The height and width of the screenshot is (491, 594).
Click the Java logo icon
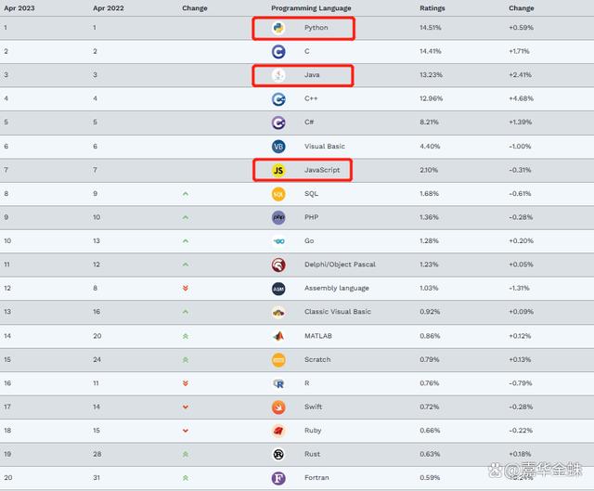click(278, 75)
